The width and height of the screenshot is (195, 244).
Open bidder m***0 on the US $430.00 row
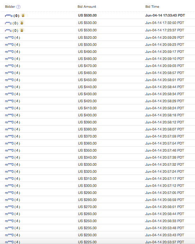click(9, 94)
